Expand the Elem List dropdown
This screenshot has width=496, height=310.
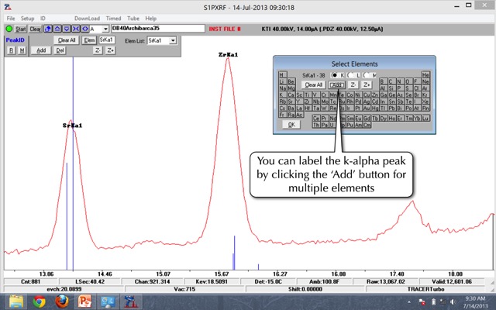tap(173, 40)
